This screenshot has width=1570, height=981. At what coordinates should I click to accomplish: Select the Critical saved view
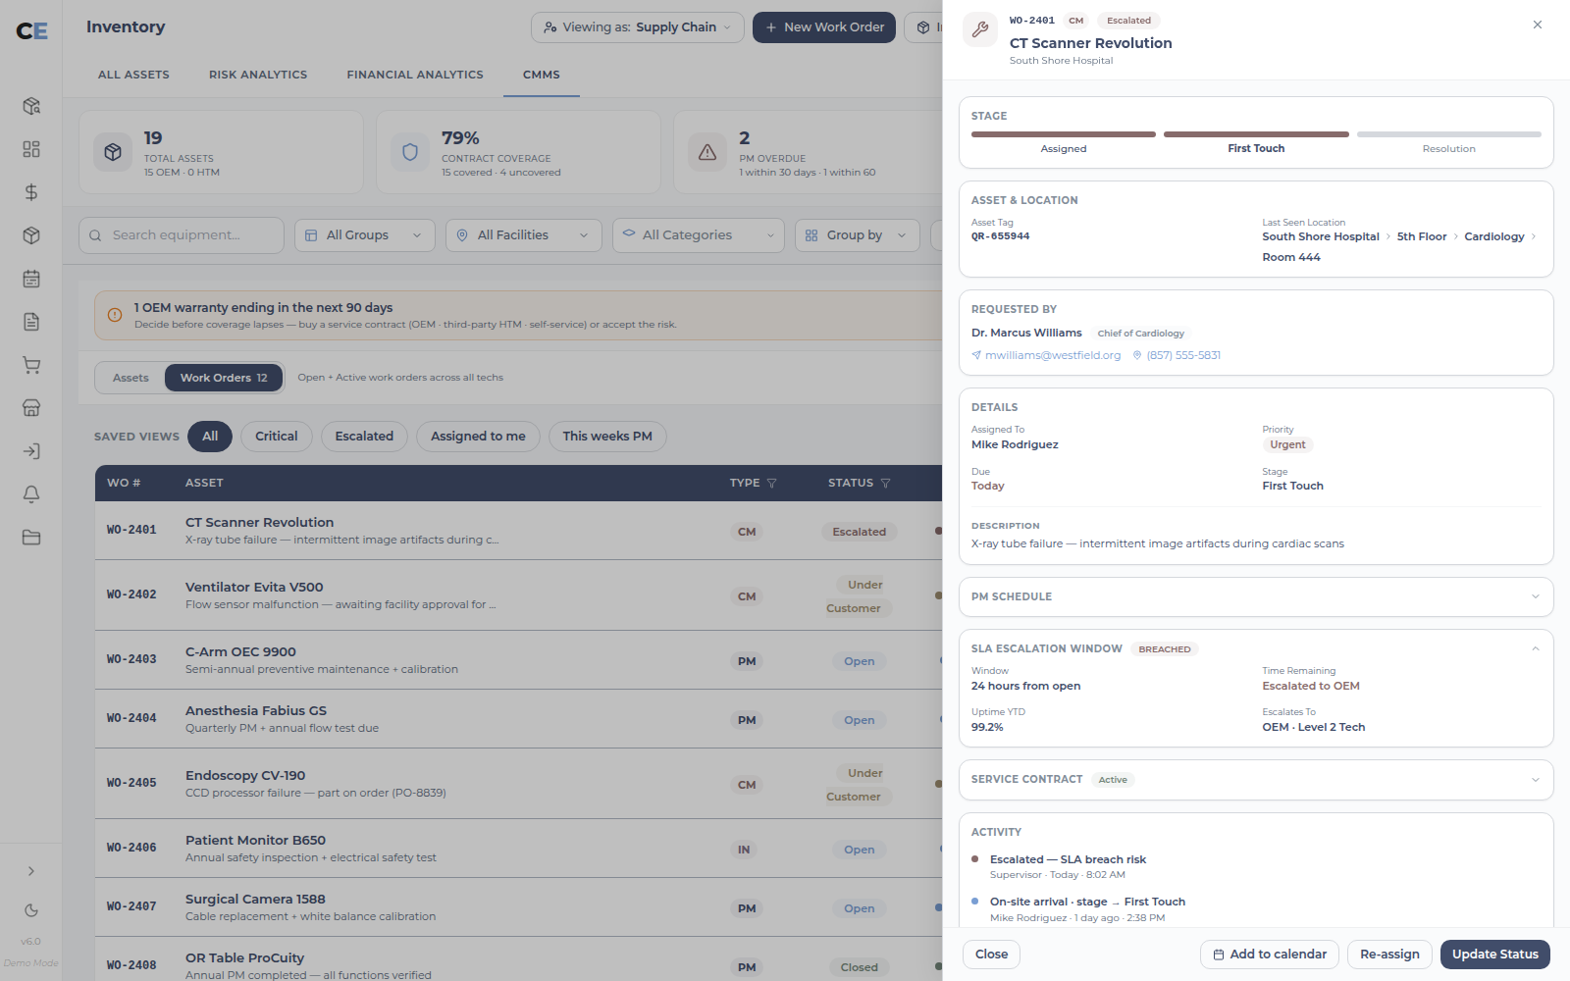[x=277, y=437]
